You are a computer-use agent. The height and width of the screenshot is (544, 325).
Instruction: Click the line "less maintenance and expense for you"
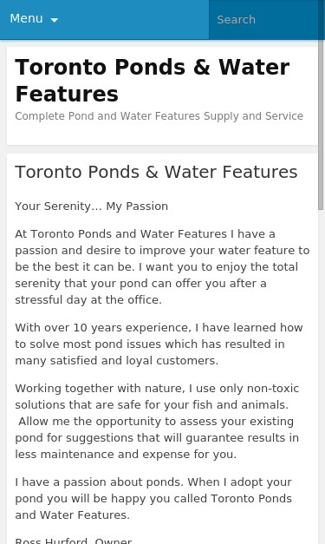point(126,454)
